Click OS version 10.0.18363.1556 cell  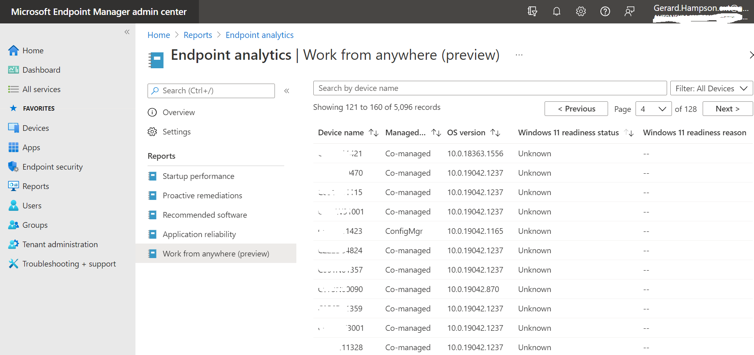pos(475,153)
